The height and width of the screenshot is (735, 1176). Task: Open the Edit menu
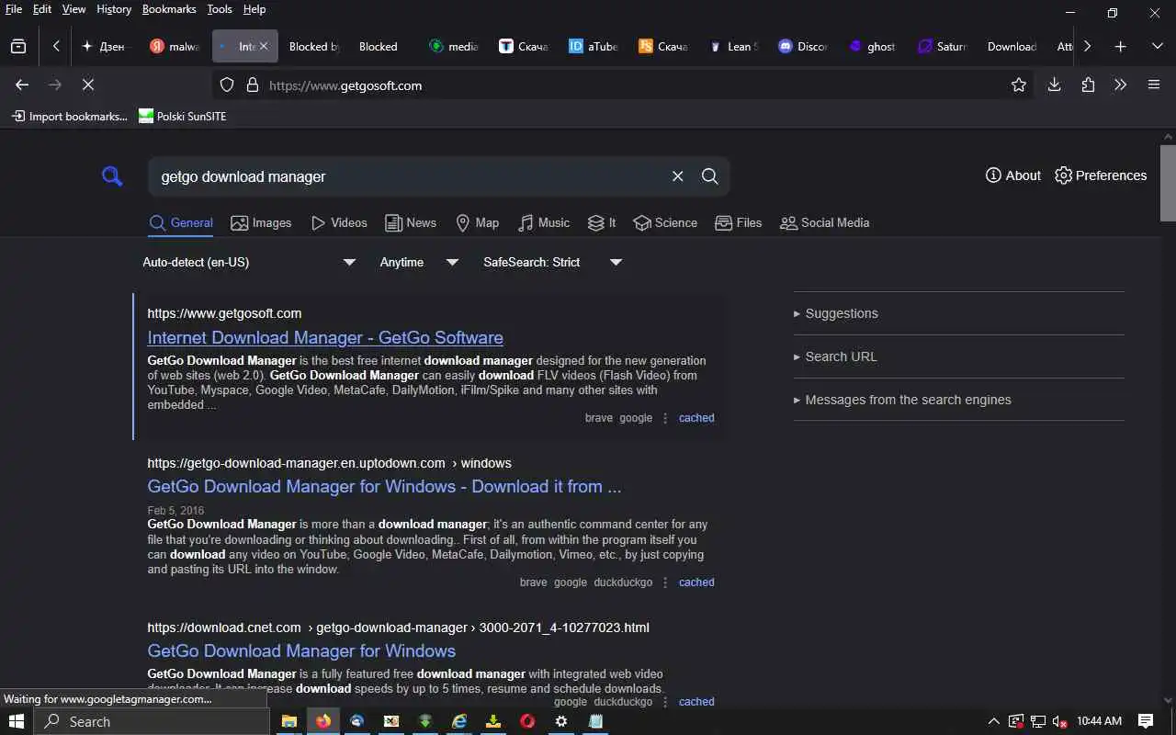click(42, 9)
